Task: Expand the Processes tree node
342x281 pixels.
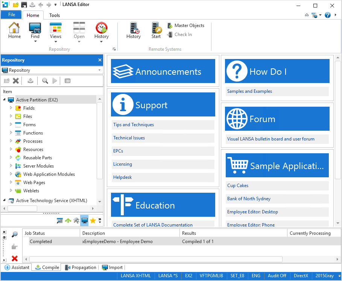Action: [x=11, y=141]
